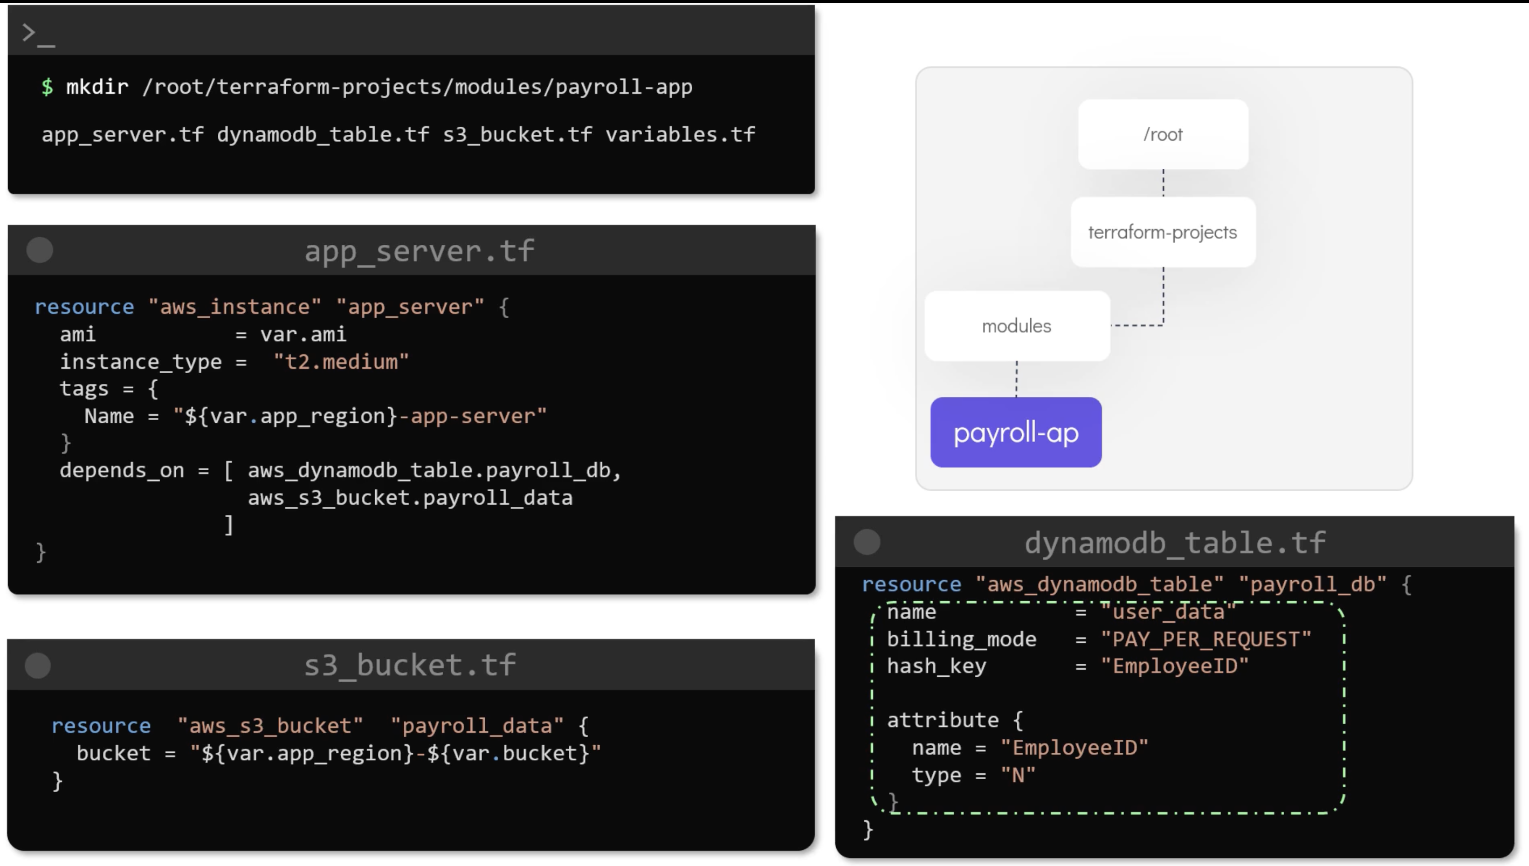Click app_server.tf in the terminal file list
The height and width of the screenshot is (866, 1529).
122,134
